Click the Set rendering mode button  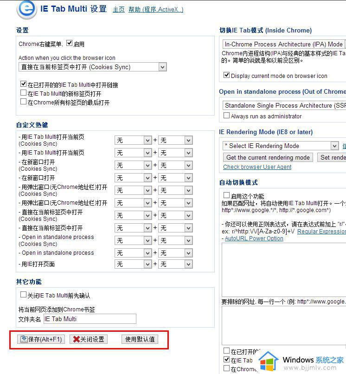click(332, 157)
